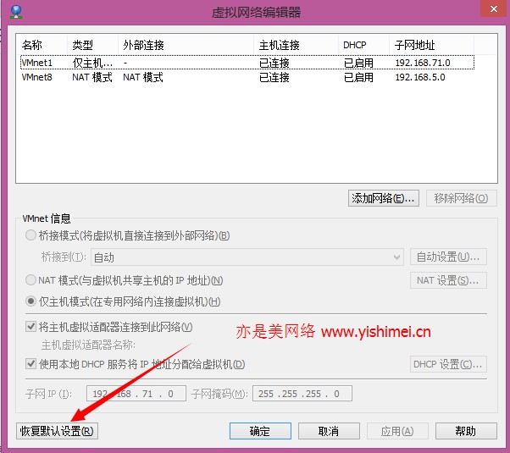Click the 移除网络(O) button

(x=461, y=198)
